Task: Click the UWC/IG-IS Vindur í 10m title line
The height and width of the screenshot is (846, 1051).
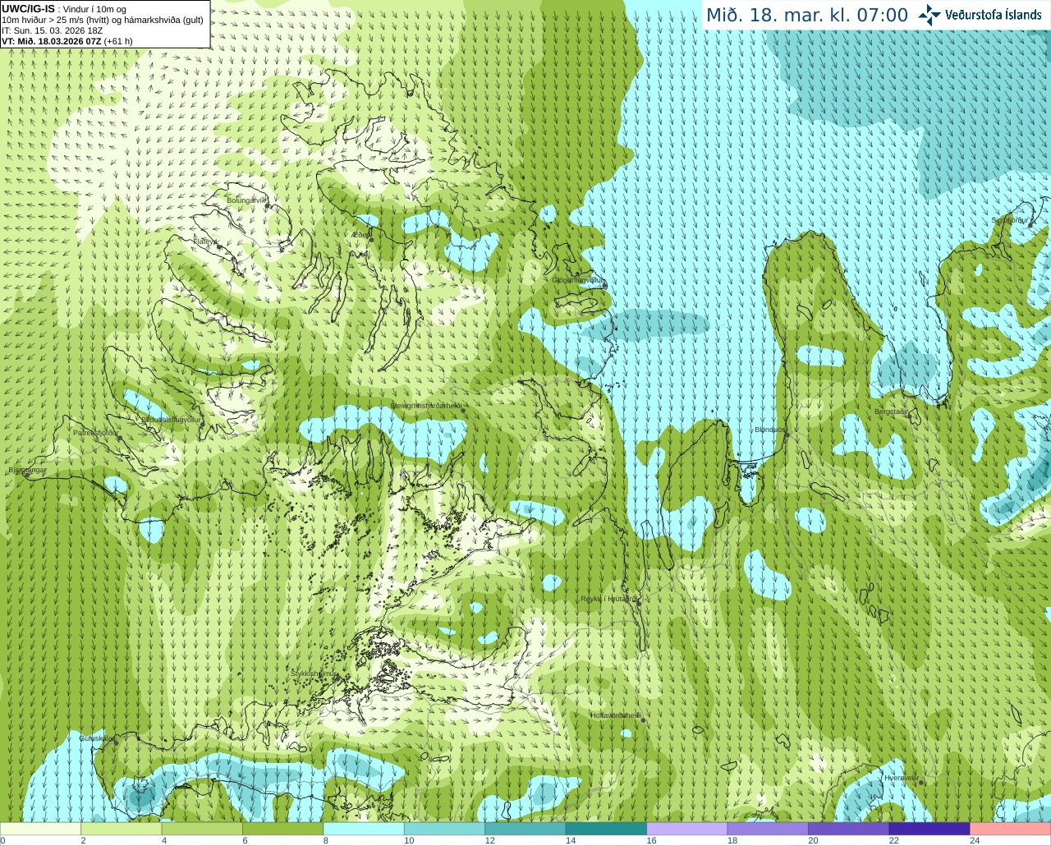Action: point(64,9)
